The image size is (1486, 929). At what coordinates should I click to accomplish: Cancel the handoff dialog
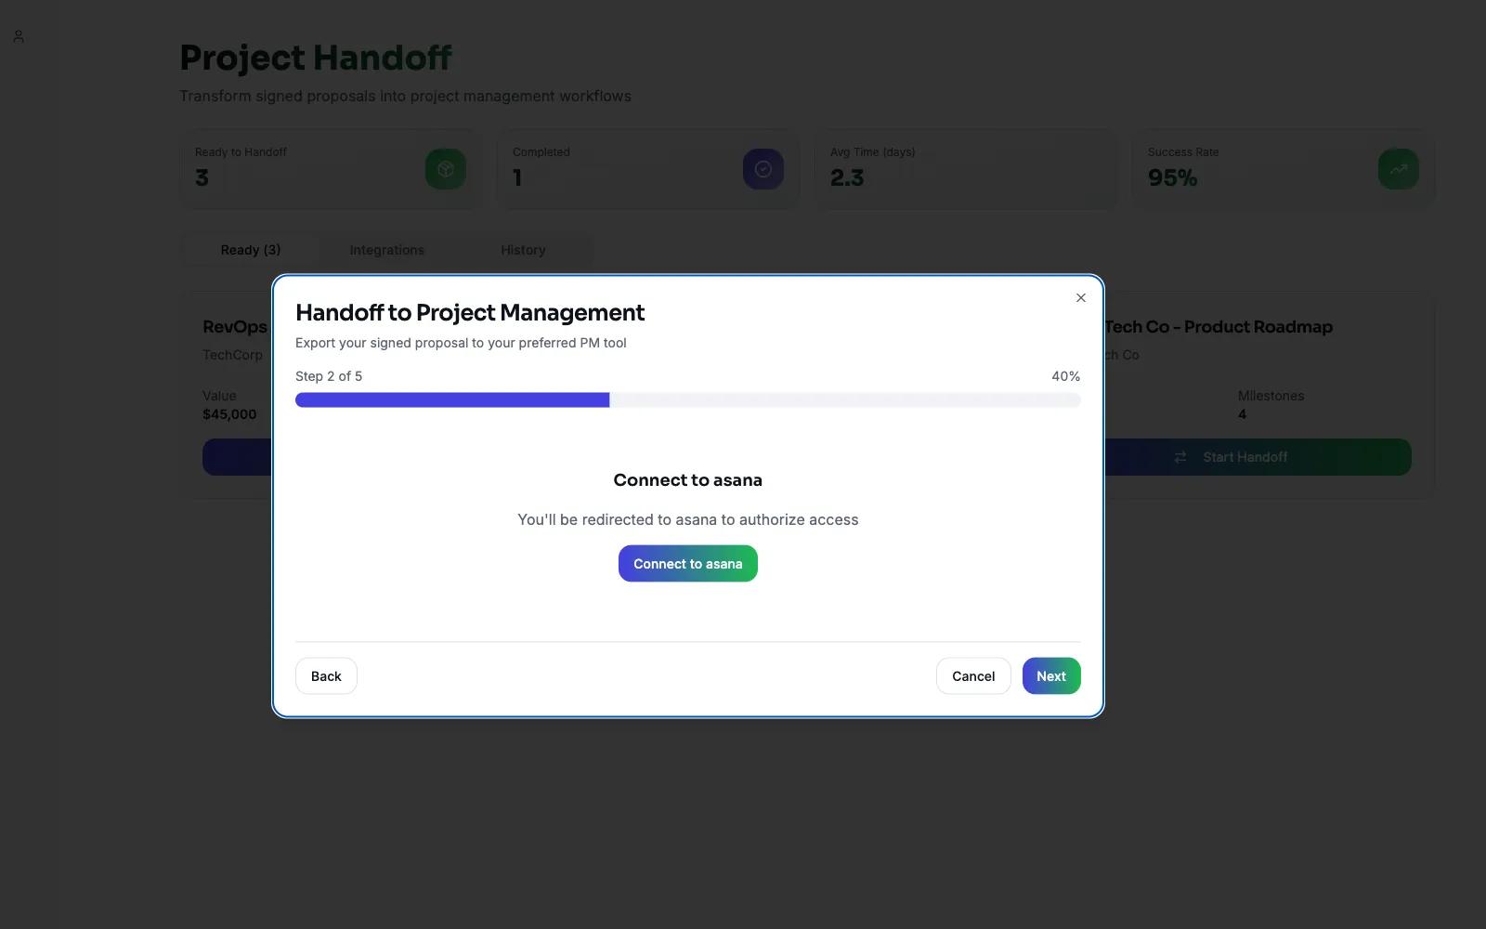click(972, 676)
